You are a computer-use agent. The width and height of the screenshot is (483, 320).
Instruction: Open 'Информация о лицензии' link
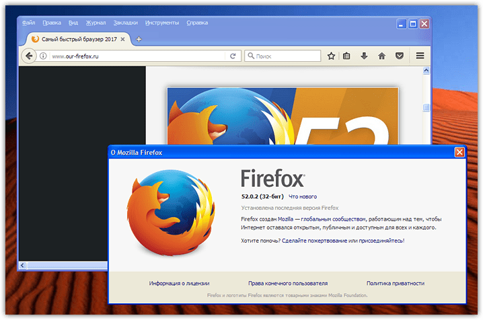pos(180,284)
